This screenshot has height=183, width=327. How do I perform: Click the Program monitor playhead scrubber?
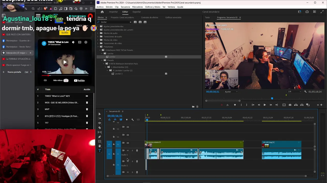pyautogui.click(x=272, y=98)
